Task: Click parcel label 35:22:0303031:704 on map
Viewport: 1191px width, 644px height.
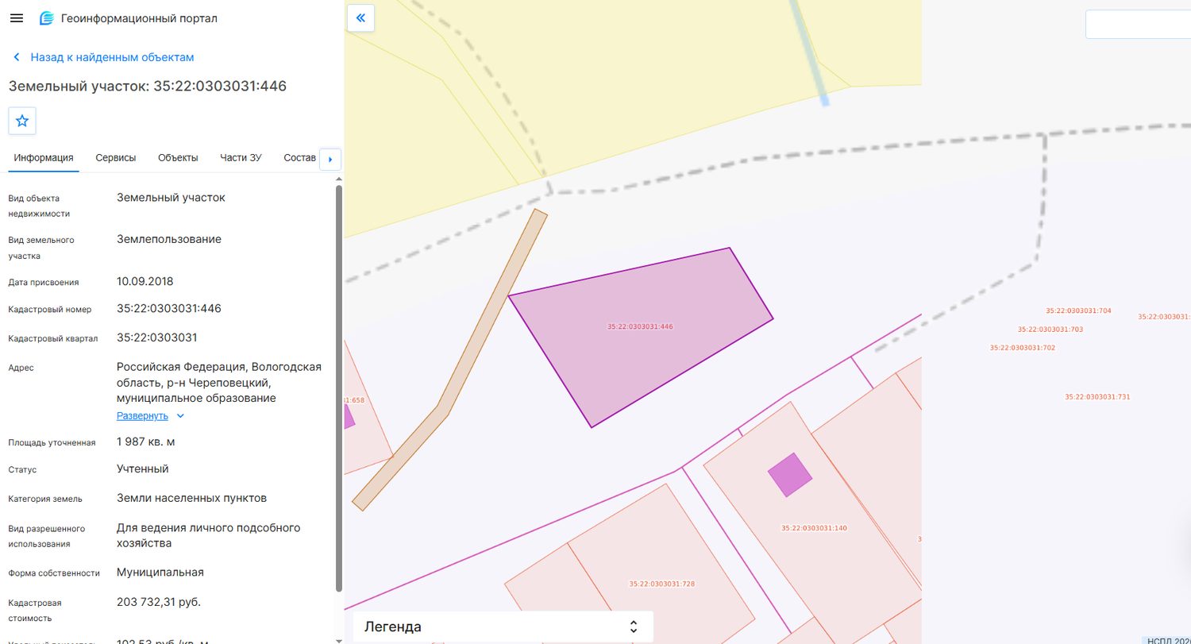Action: point(1078,310)
